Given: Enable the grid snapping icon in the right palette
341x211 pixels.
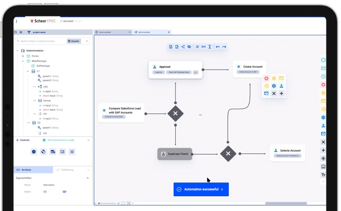Looking at the screenshot, I should [x=323, y=158].
